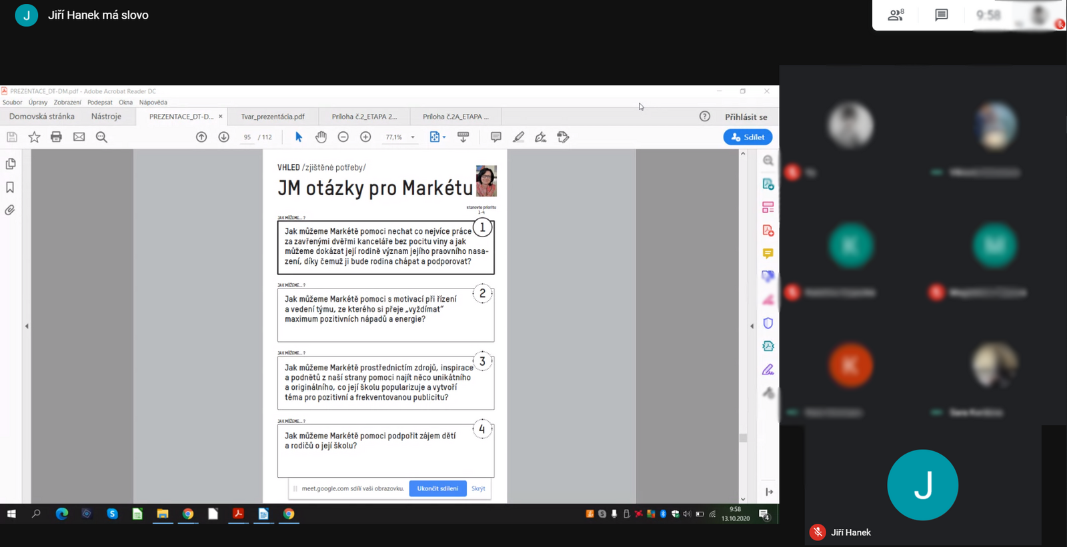The height and width of the screenshot is (547, 1067).
Task: Open the attachments paperclip panel
Action: pos(10,211)
